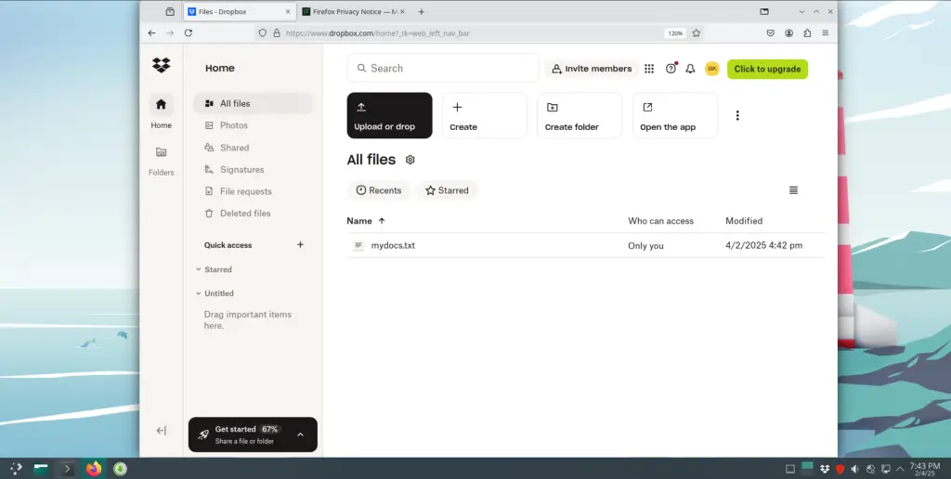Screen dimensions: 951x479
Task: Go back in browser history
Action: [x=151, y=32]
